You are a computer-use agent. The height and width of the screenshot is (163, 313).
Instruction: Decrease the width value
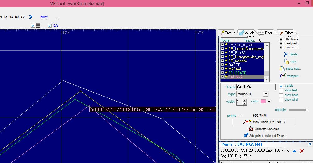pyautogui.click(x=245, y=103)
